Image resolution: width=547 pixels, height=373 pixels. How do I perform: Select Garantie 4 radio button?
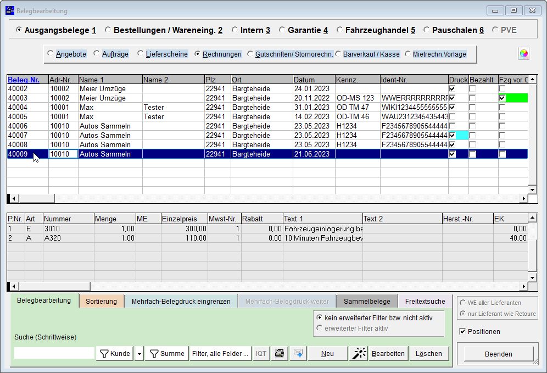click(x=282, y=30)
